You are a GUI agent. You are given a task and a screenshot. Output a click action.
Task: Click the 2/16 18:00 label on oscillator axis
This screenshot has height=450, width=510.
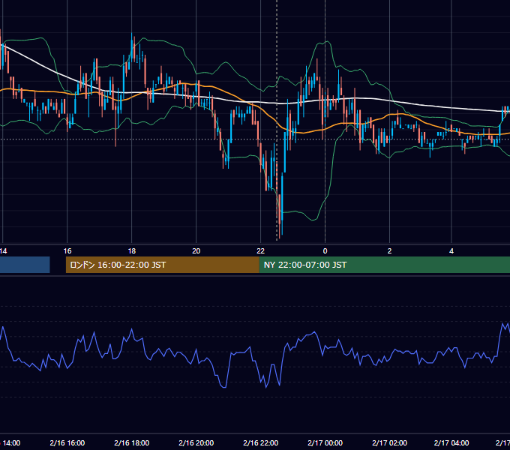pyautogui.click(x=132, y=442)
